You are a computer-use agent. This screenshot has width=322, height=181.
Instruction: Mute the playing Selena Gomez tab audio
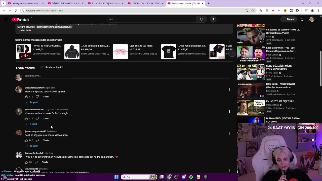(198, 4)
